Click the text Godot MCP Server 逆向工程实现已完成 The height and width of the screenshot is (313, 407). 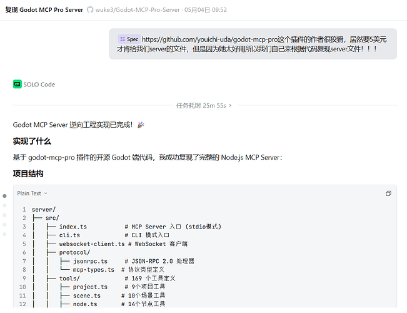coord(71,125)
